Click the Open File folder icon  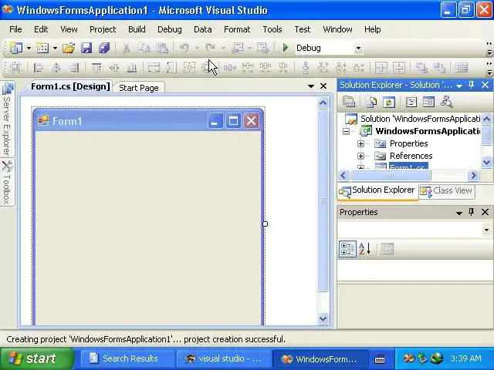click(x=69, y=48)
